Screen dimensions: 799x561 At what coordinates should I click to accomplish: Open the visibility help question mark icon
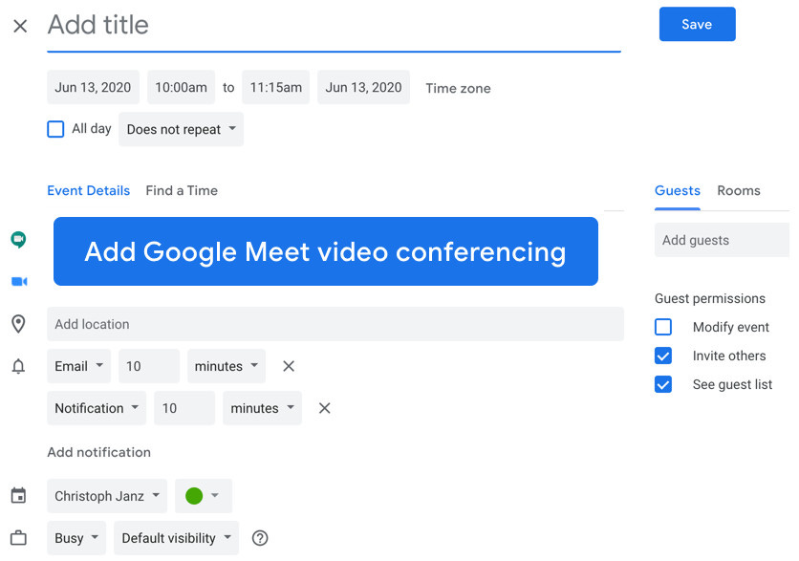[260, 538]
